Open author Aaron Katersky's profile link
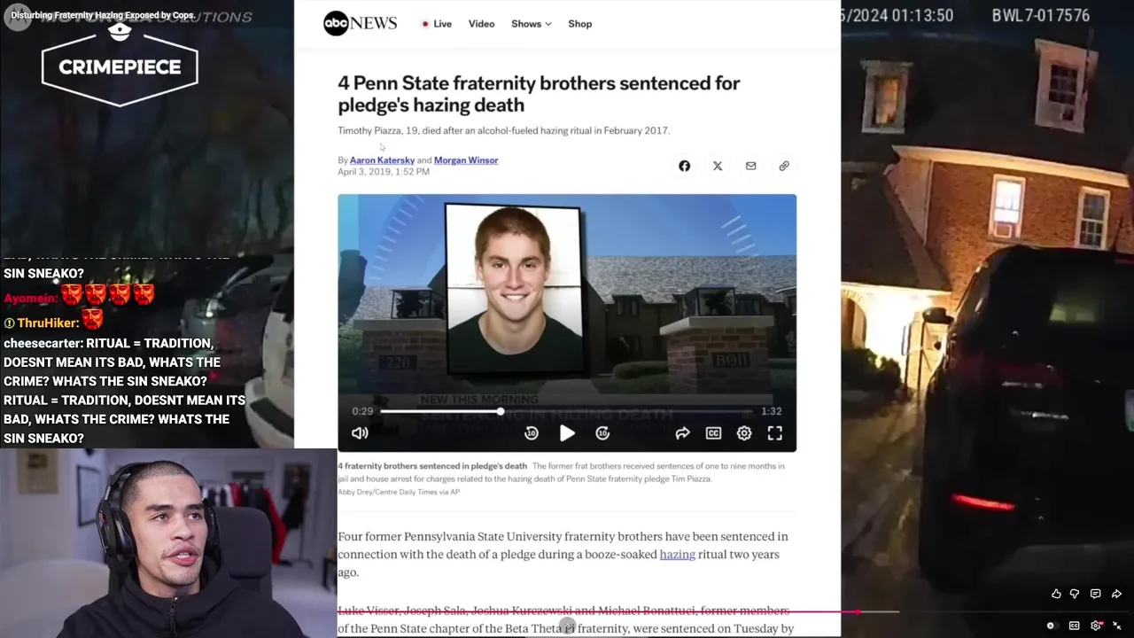The width and height of the screenshot is (1134, 638). pos(382,160)
